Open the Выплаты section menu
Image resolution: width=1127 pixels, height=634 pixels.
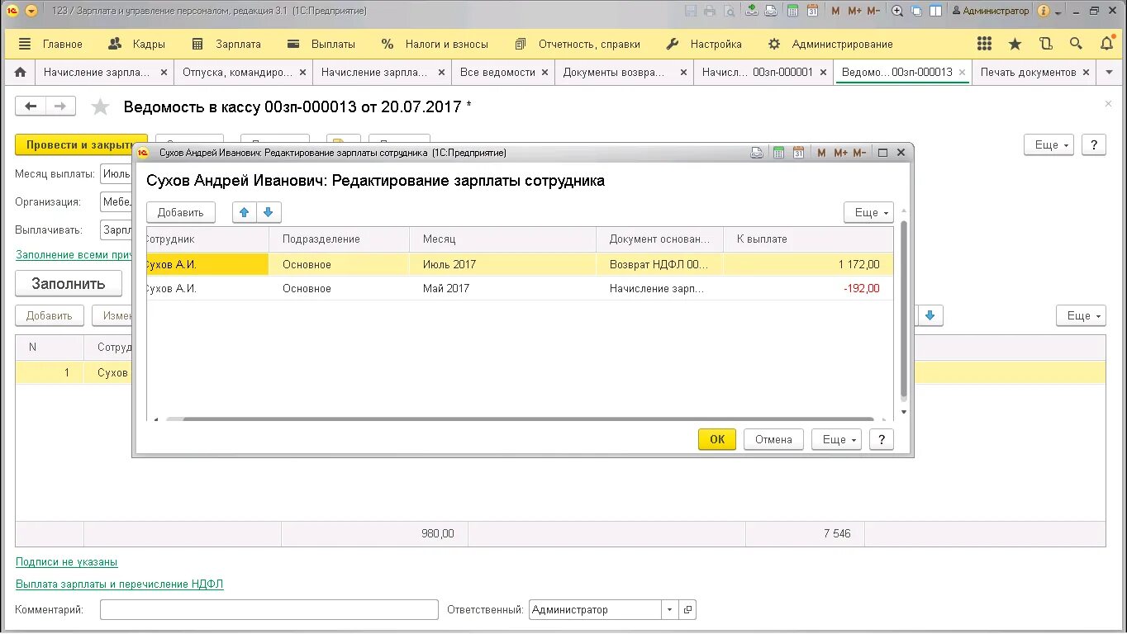click(x=321, y=44)
